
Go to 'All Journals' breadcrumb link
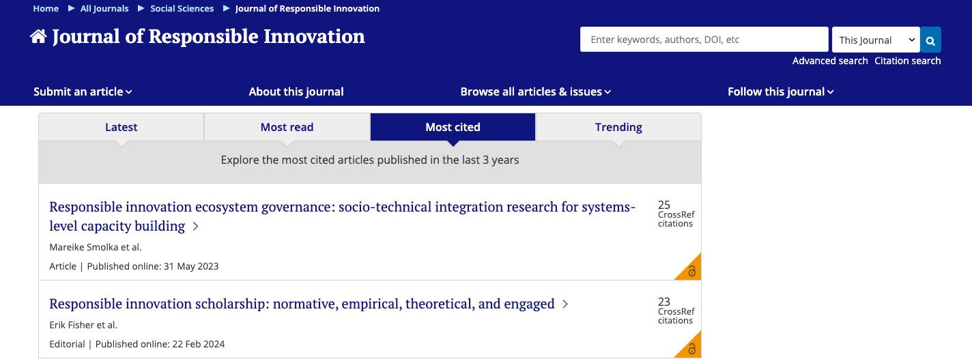pos(104,9)
